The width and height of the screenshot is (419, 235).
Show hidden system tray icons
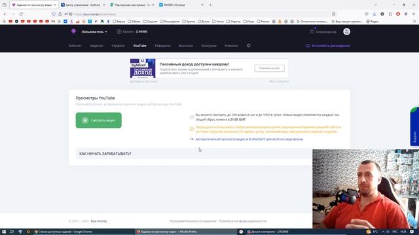pos(382,232)
